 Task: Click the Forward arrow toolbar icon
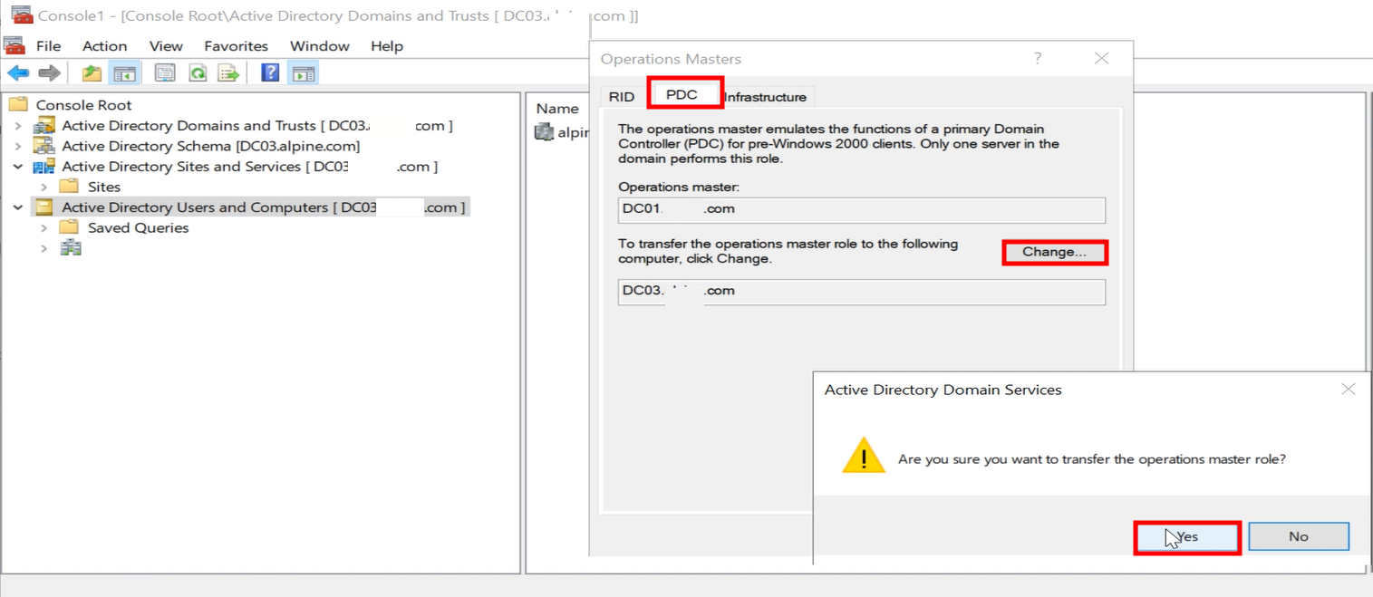[x=49, y=73]
